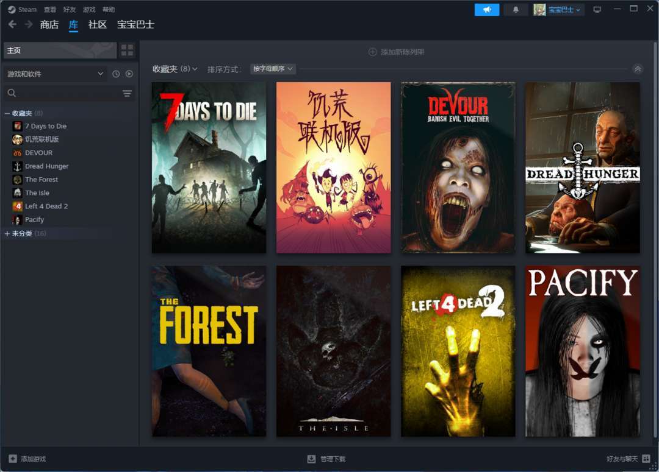Open the advanced filter options icon
The image size is (659, 472).
(x=127, y=93)
